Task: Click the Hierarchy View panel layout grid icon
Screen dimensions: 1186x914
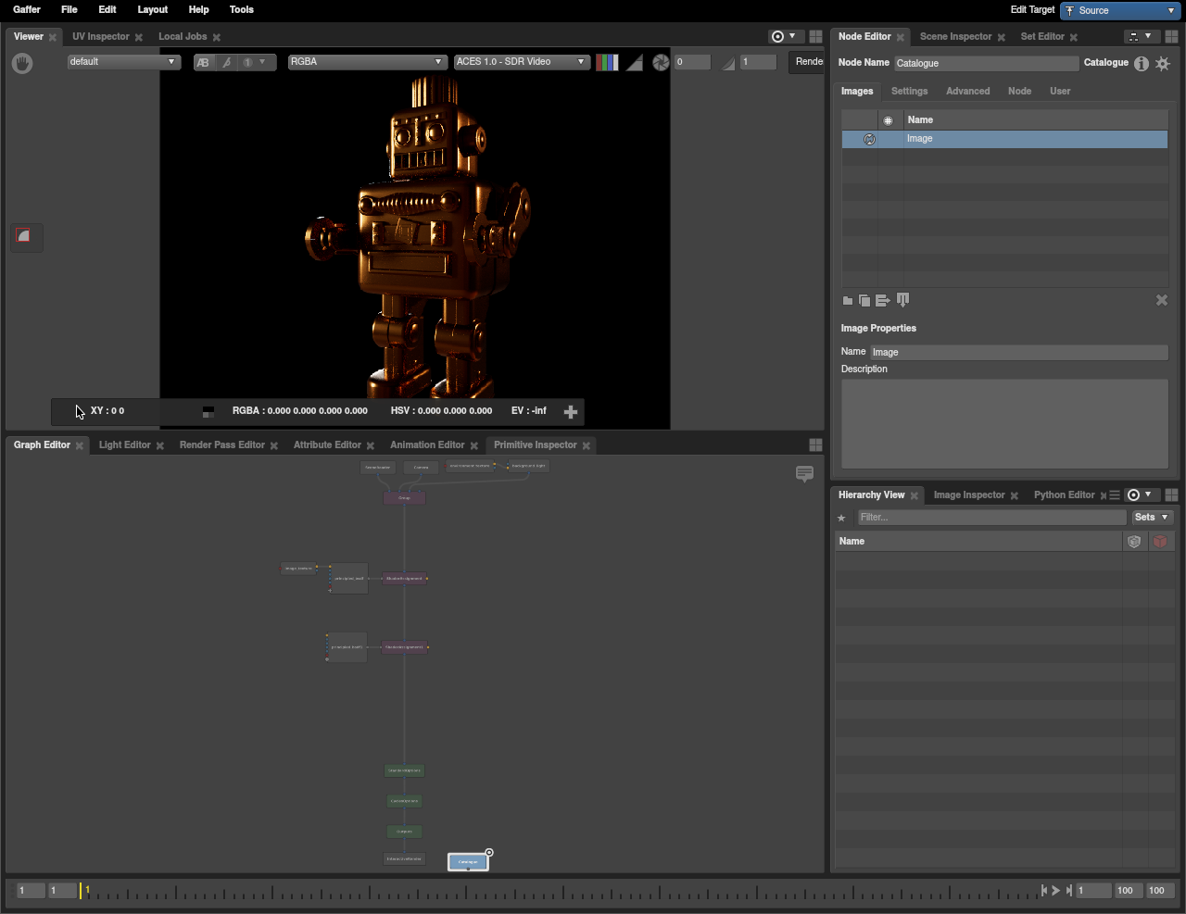Action: point(1171,495)
